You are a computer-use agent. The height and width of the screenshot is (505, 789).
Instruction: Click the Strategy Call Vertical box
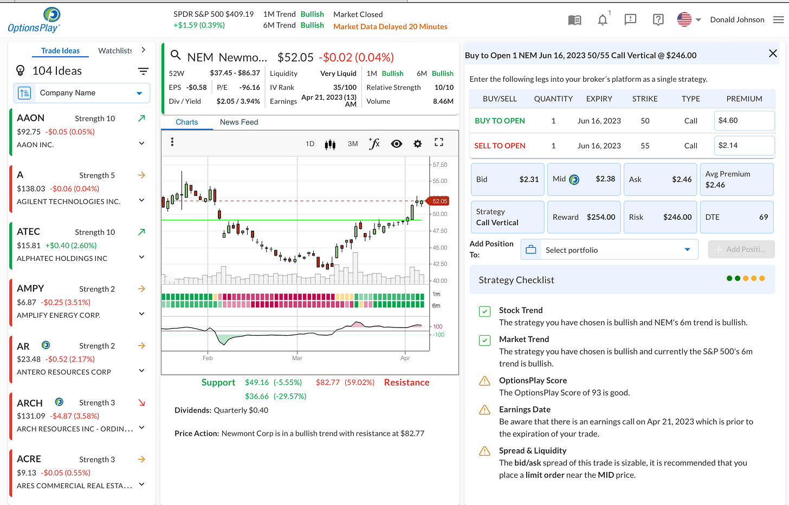507,217
